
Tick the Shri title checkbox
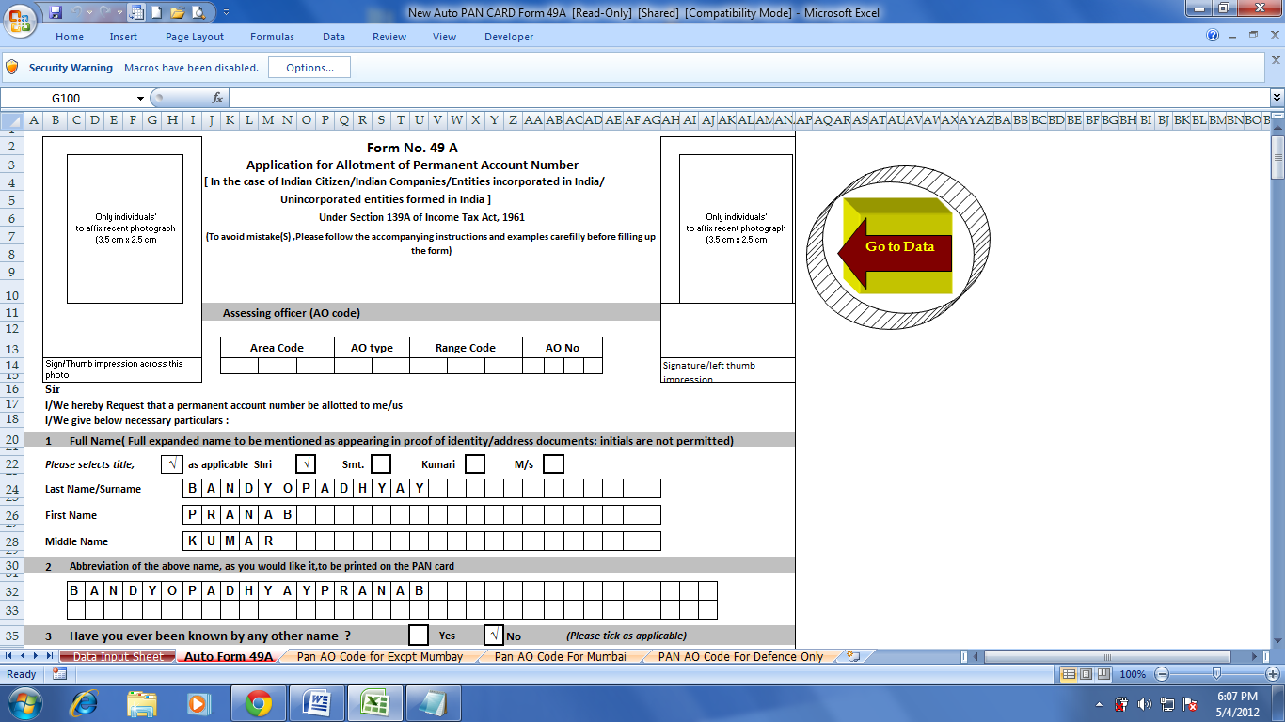click(x=306, y=463)
